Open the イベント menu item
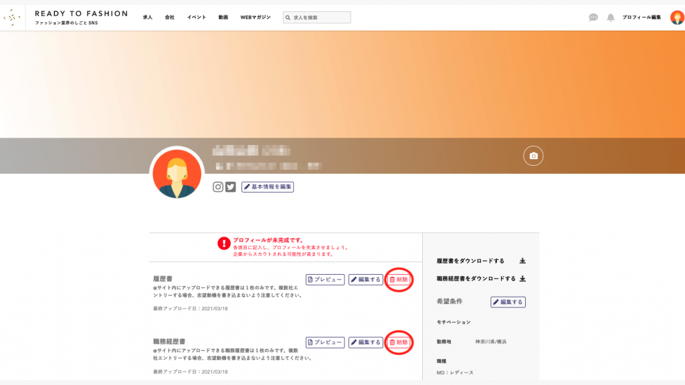685x385 pixels. pyautogui.click(x=197, y=17)
